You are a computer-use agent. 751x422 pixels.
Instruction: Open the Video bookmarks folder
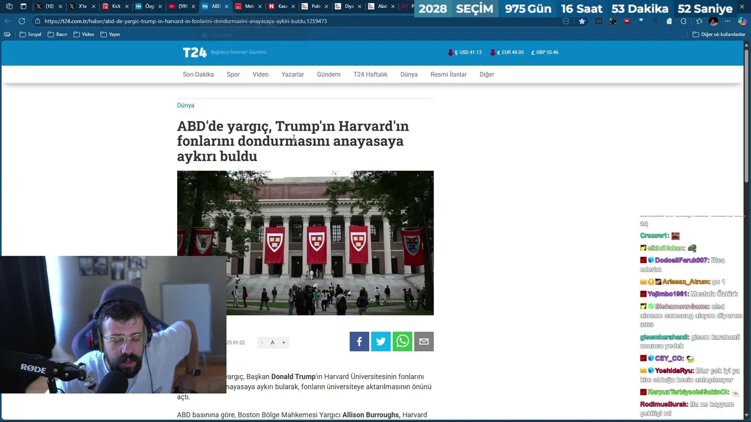point(84,35)
